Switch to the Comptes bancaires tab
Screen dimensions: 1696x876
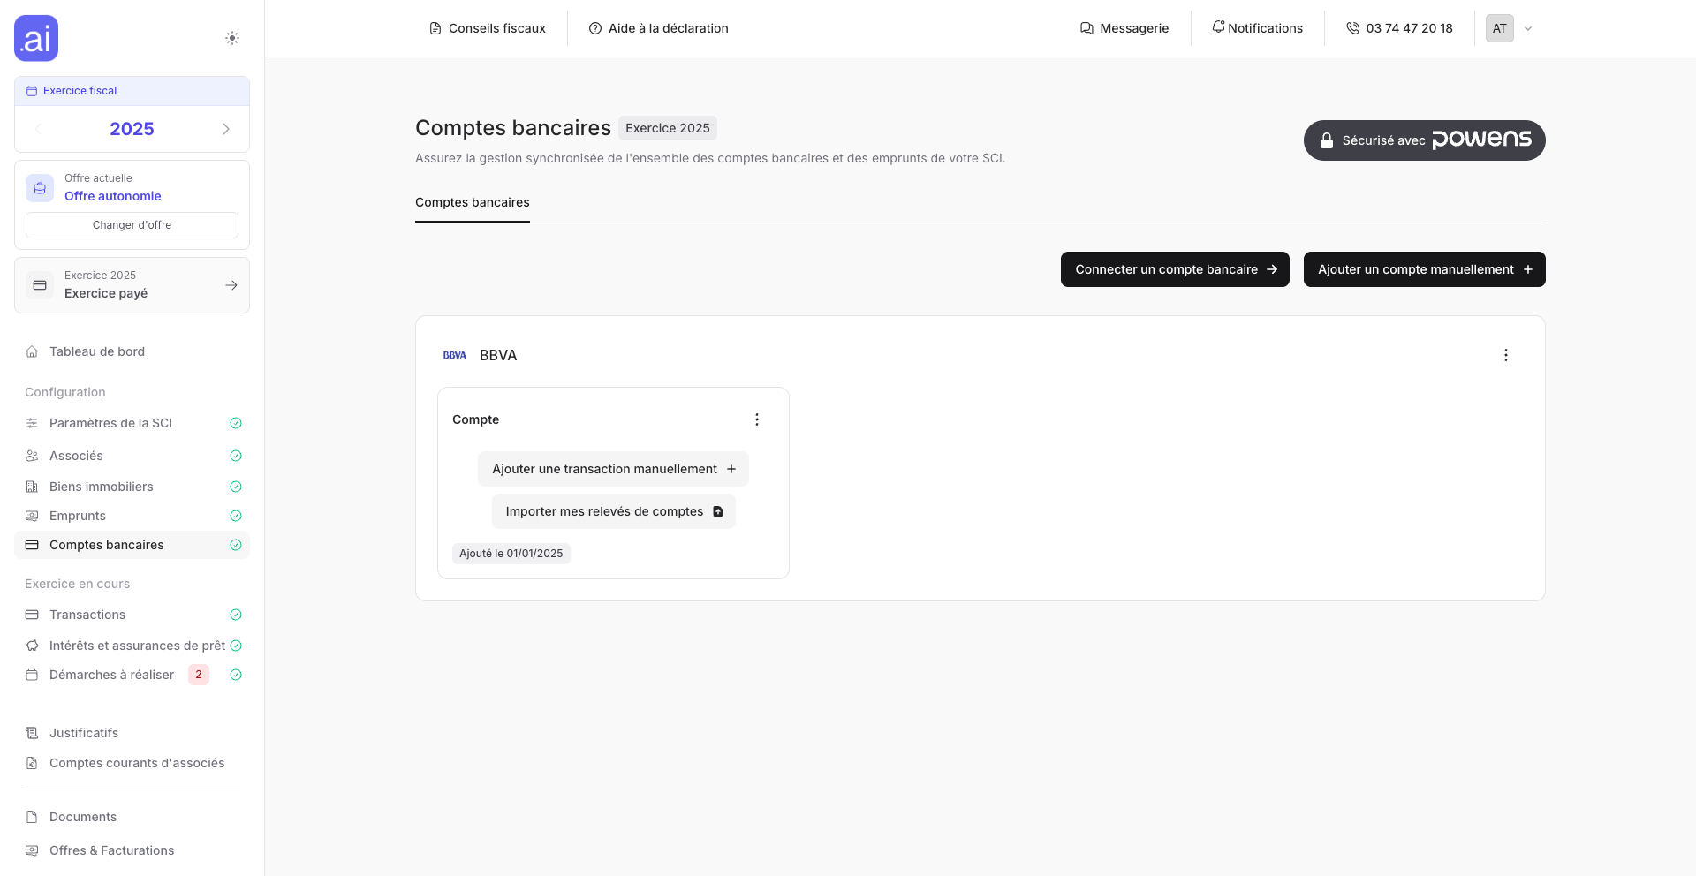(472, 202)
